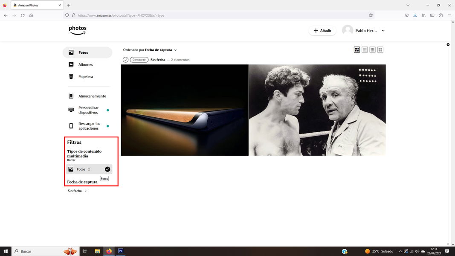Open the curved phone edge photo
This screenshot has width=455, height=256.
pos(185,110)
